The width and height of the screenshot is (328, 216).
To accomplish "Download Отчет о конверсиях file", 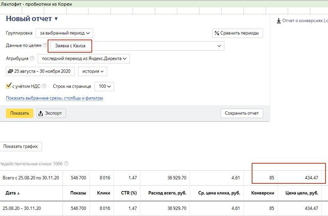I will pos(305,20).
